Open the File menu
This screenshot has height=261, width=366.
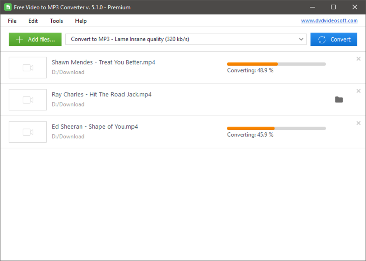click(x=12, y=21)
